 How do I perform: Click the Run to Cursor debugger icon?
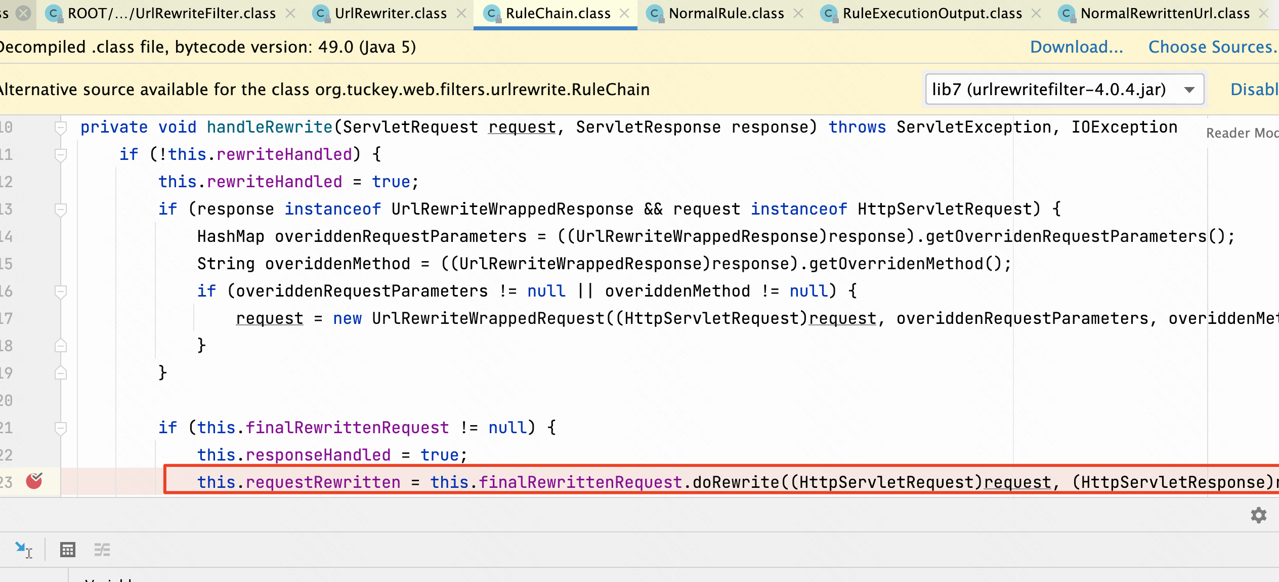pyautogui.click(x=23, y=550)
